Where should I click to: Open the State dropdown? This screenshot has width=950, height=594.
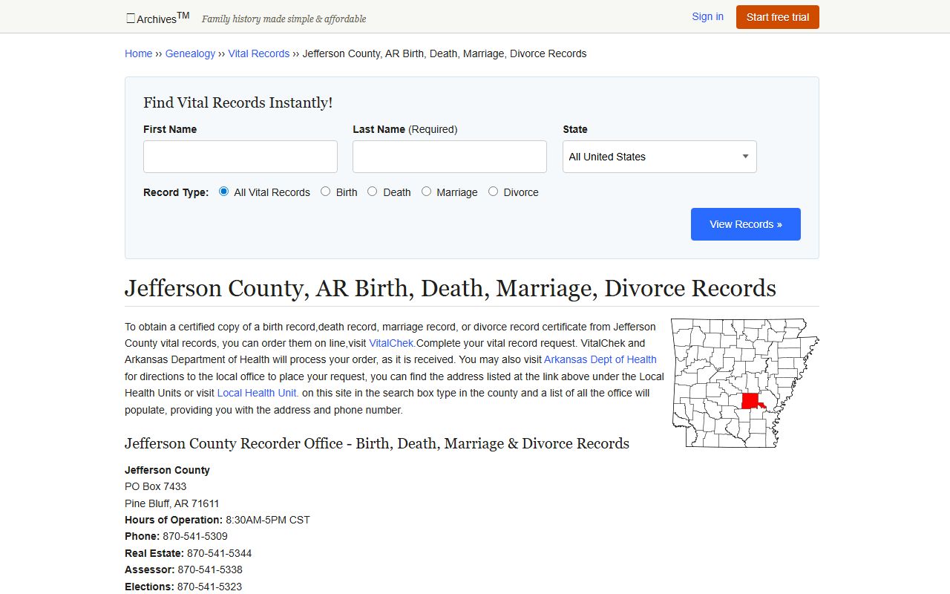[x=660, y=157]
